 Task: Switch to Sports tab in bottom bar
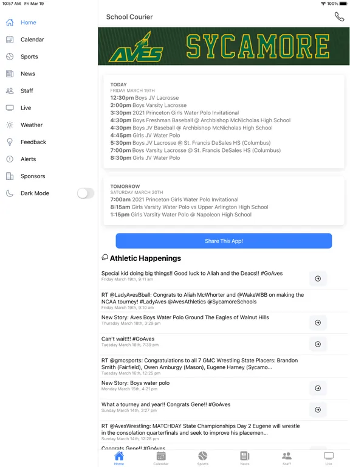(203, 458)
